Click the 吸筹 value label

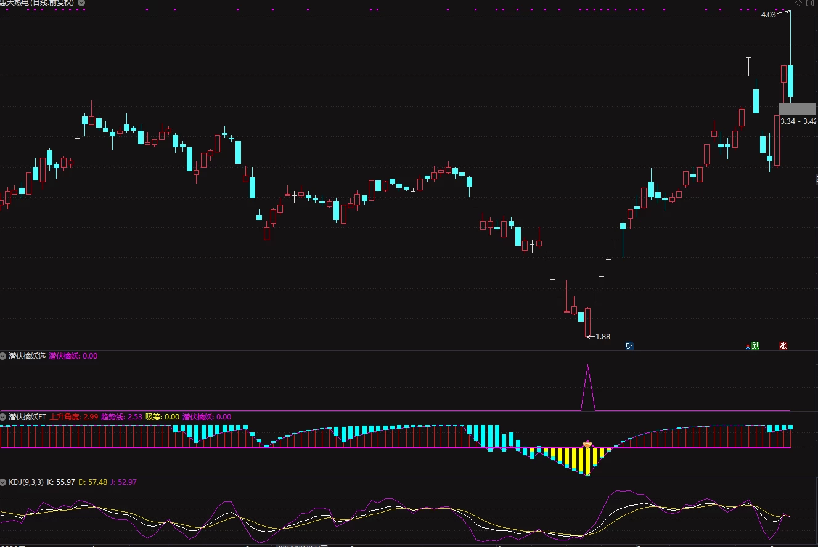[162, 417]
